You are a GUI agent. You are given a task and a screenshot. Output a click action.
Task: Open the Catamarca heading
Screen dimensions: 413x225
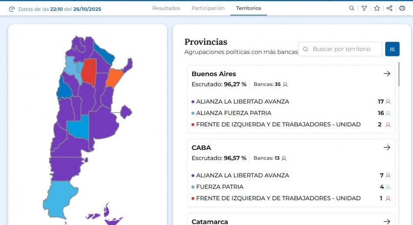210,222
